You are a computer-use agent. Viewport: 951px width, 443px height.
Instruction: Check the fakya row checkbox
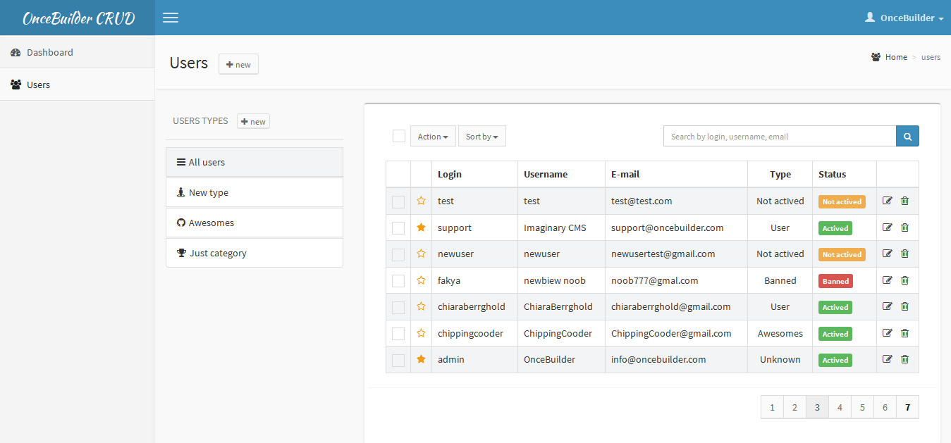[398, 281]
